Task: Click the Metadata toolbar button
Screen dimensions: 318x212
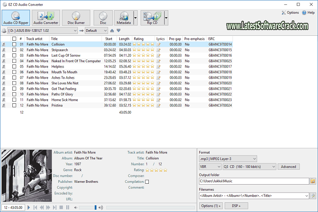Action: pyautogui.click(x=124, y=18)
